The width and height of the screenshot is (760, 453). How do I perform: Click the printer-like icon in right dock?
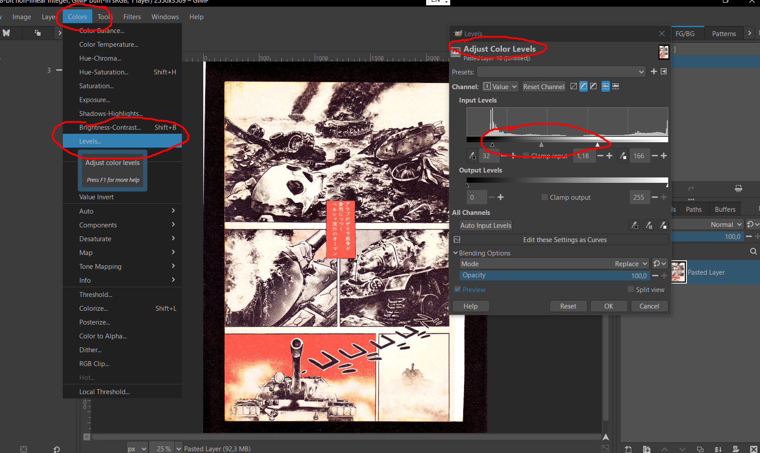[739, 188]
